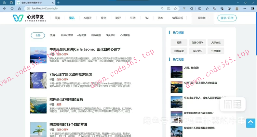Click the 爱情 hot tag button
Viewport: 257px width, 137px height.
pyautogui.click(x=179, y=43)
